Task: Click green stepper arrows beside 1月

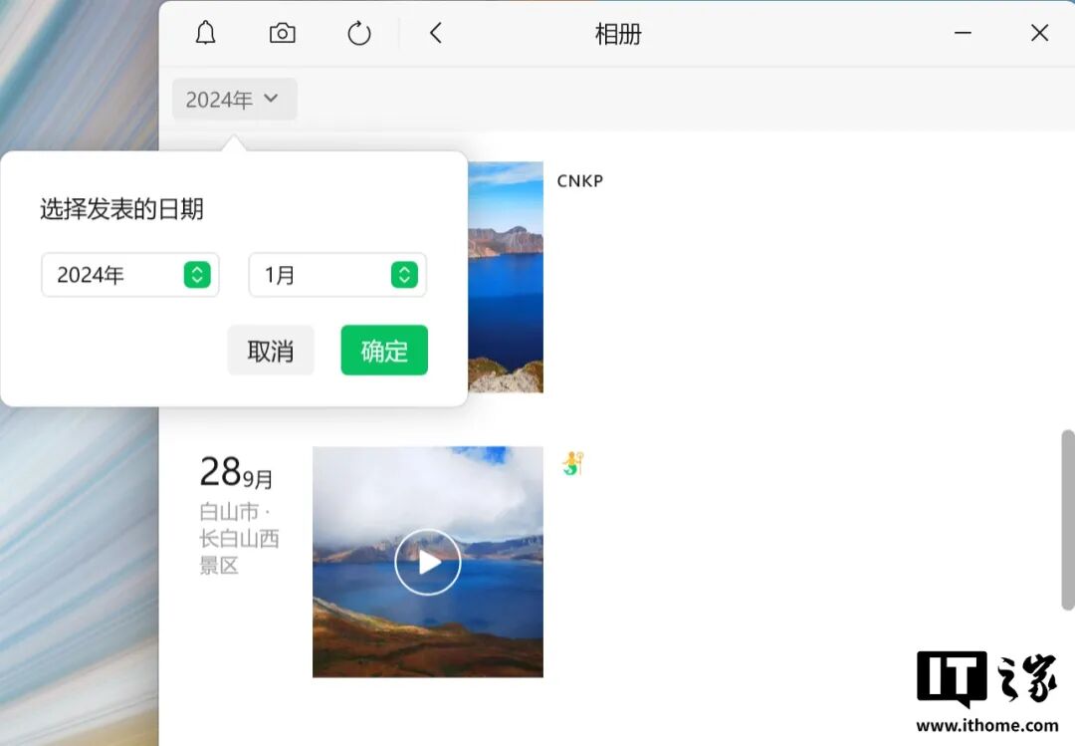Action: pyautogui.click(x=404, y=275)
